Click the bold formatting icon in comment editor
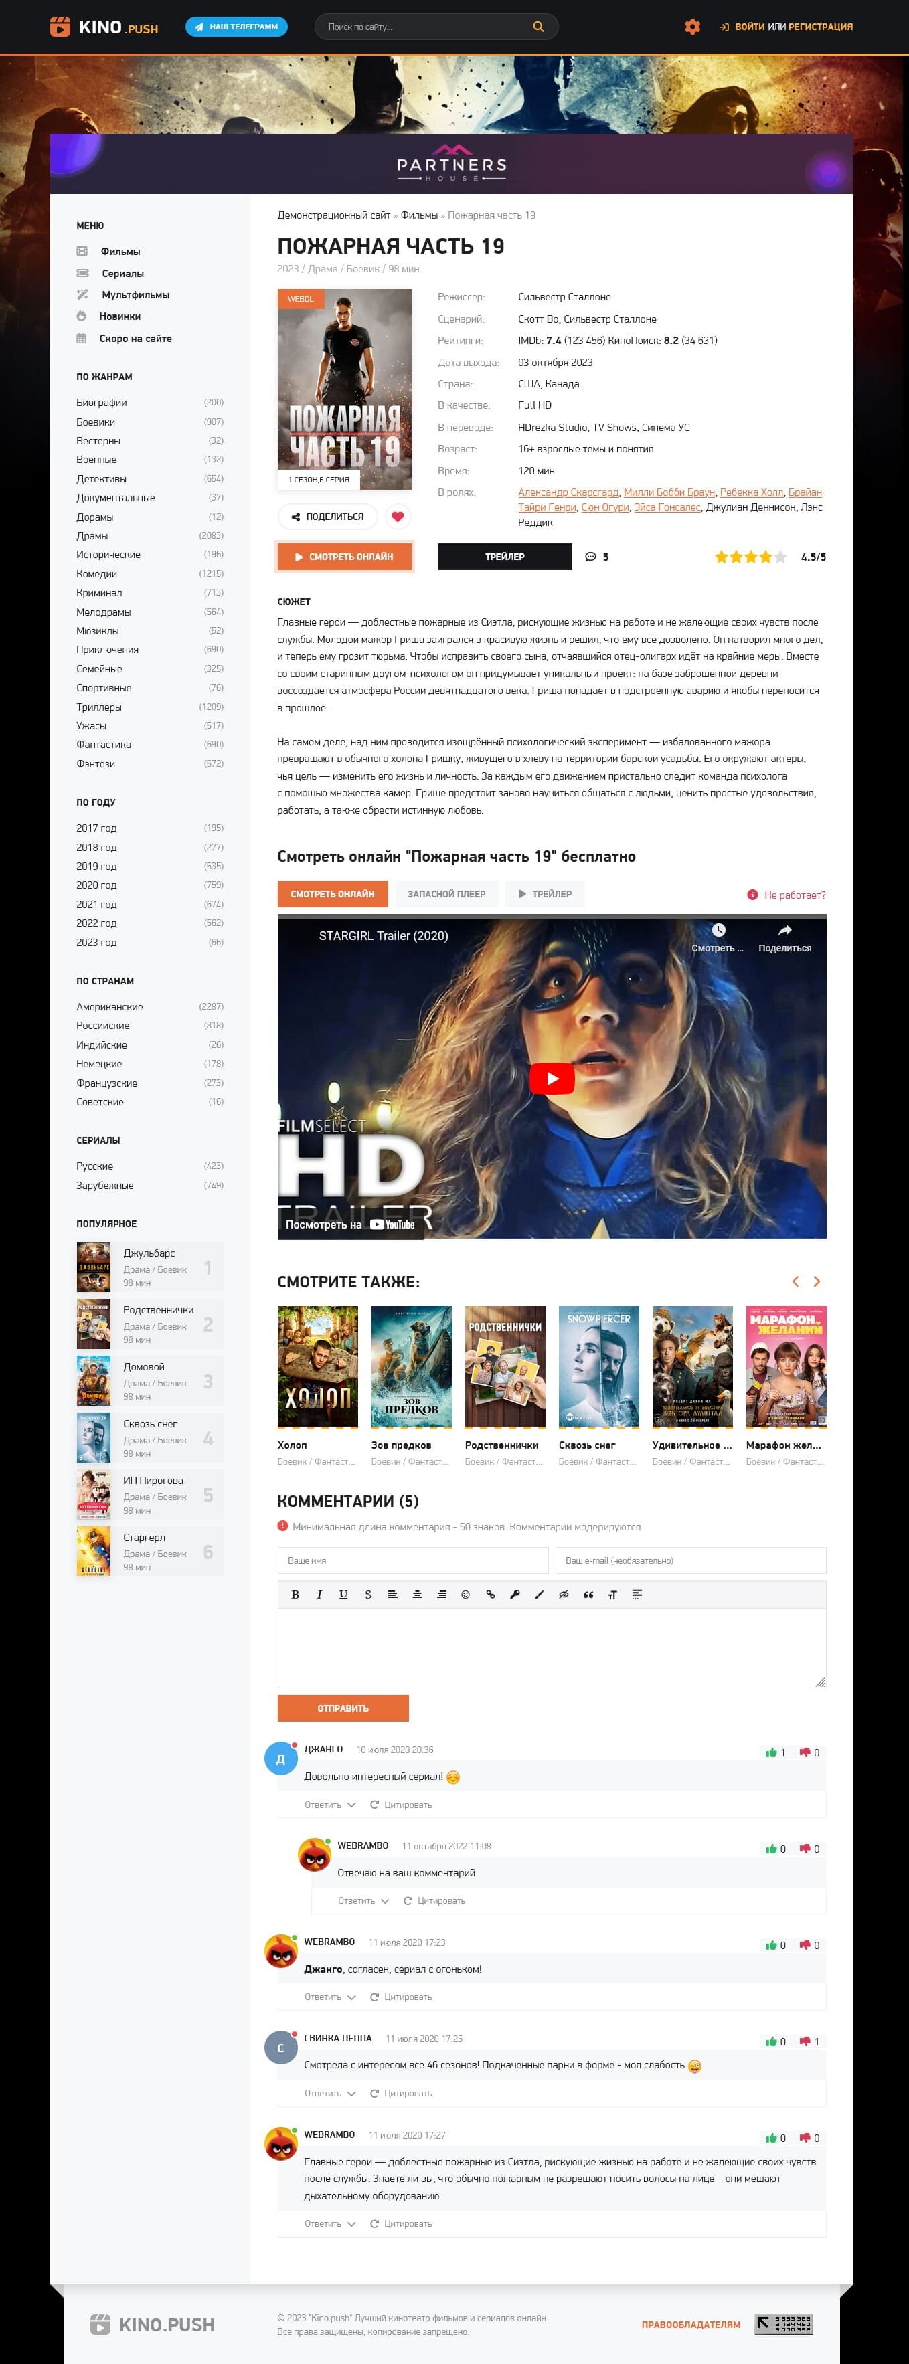This screenshot has width=909, height=2364. (x=295, y=1594)
